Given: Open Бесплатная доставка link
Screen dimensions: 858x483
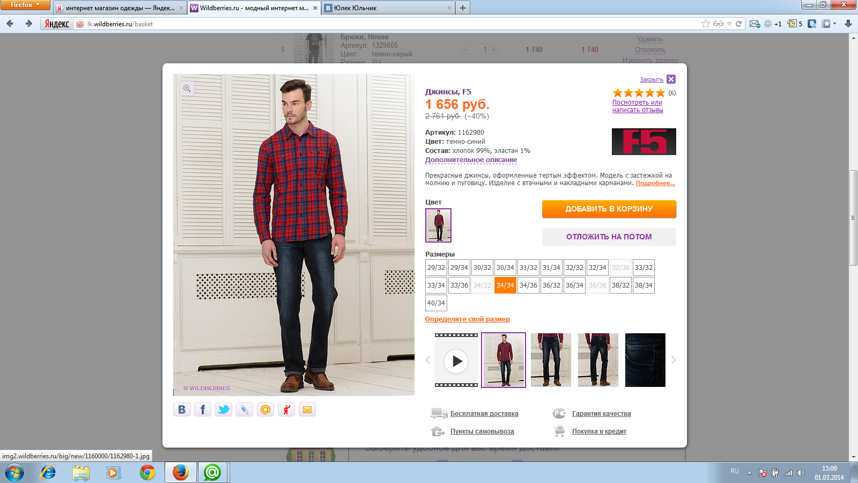Looking at the screenshot, I should click(484, 414).
